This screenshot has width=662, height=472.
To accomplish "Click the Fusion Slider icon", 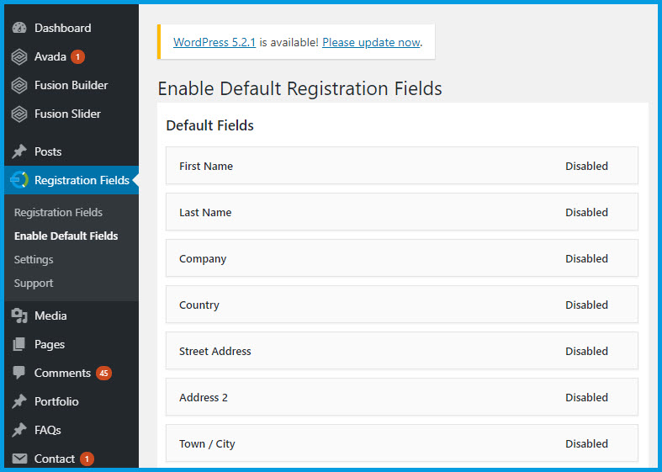I will pyautogui.click(x=19, y=114).
